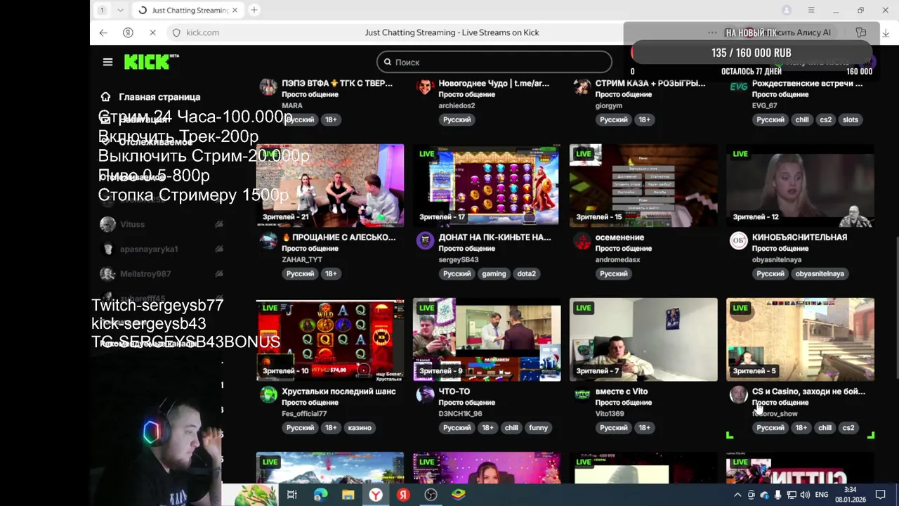Toggle offline indicator for Vituss

click(219, 224)
